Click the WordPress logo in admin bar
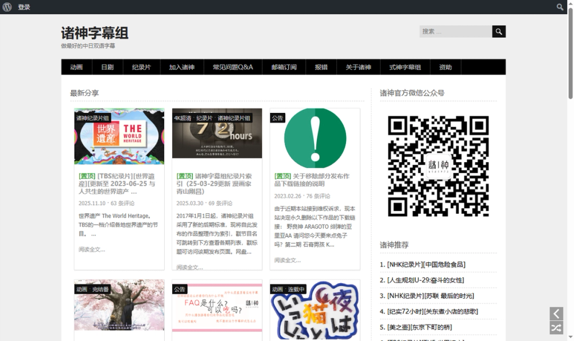574x341 pixels. coord(7,7)
